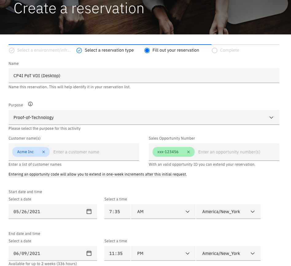The width and height of the screenshot is (291, 266).
Task: Click the 'Select a environment/infr...' step checkmark
Action: pyautogui.click(x=12, y=50)
